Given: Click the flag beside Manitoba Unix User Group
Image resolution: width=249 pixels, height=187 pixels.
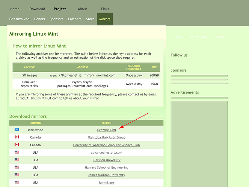Looking at the screenshot, I should tap(17, 137).
